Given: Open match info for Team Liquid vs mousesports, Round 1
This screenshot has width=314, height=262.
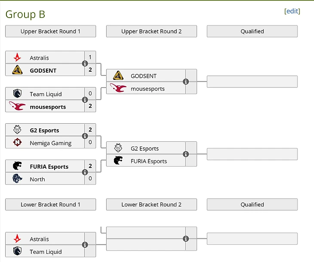Looking at the screenshot, I should coord(85,100).
